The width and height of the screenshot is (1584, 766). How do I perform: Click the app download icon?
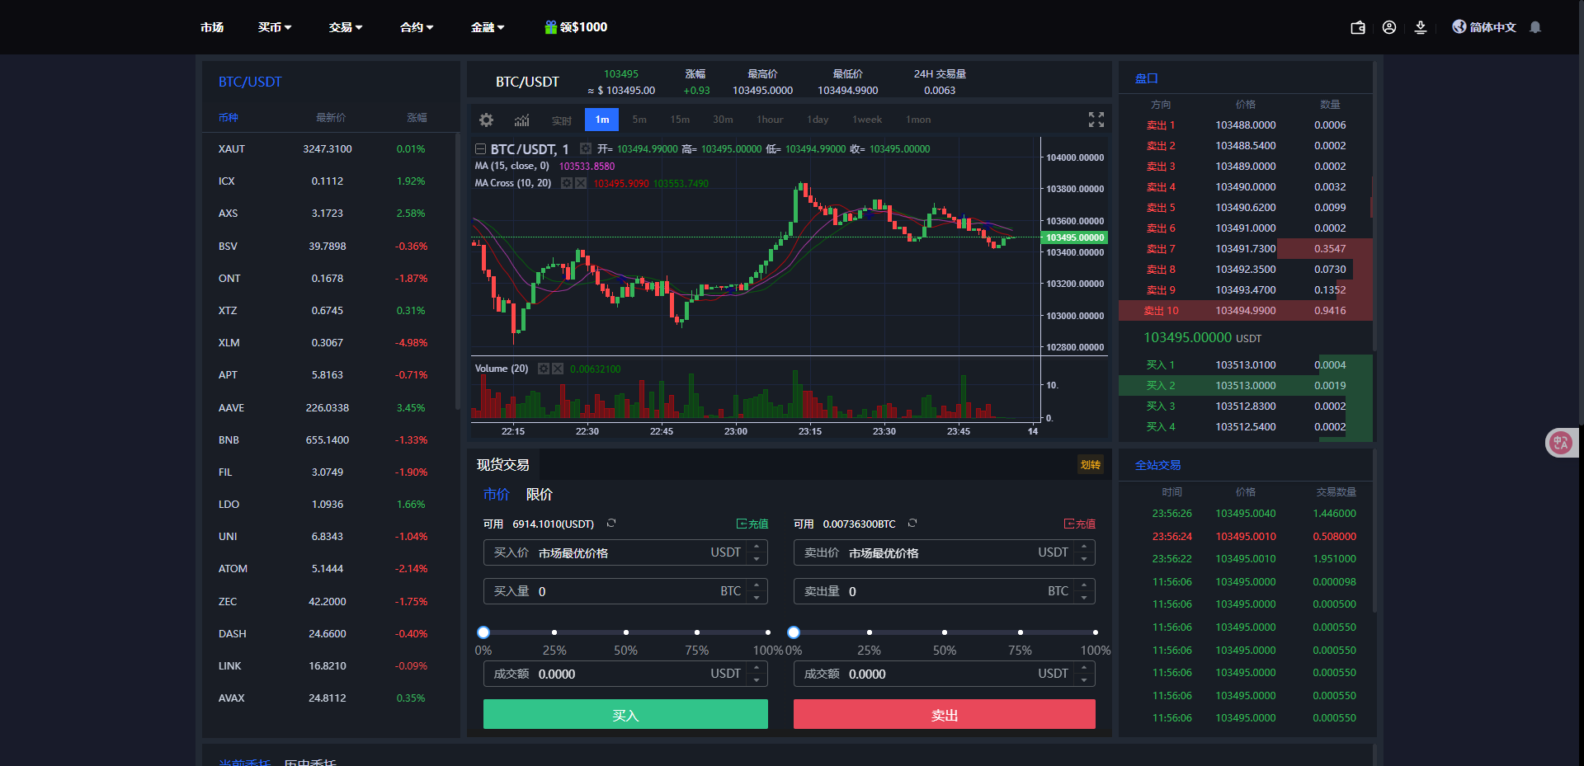pyautogui.click(x=1420, y=27)
